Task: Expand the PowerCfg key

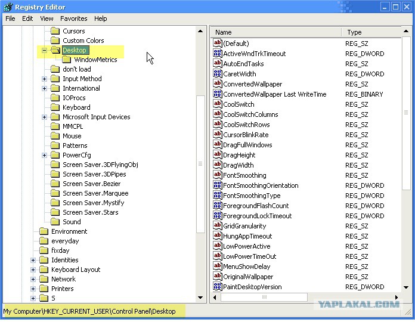Action: 44,155
